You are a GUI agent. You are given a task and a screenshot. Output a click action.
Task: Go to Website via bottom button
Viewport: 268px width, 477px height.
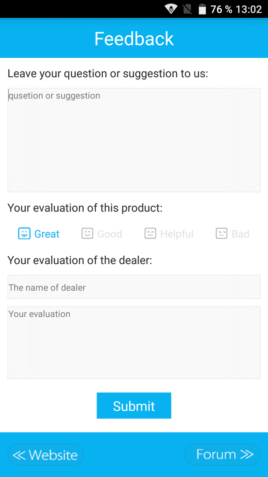(45, 454)
